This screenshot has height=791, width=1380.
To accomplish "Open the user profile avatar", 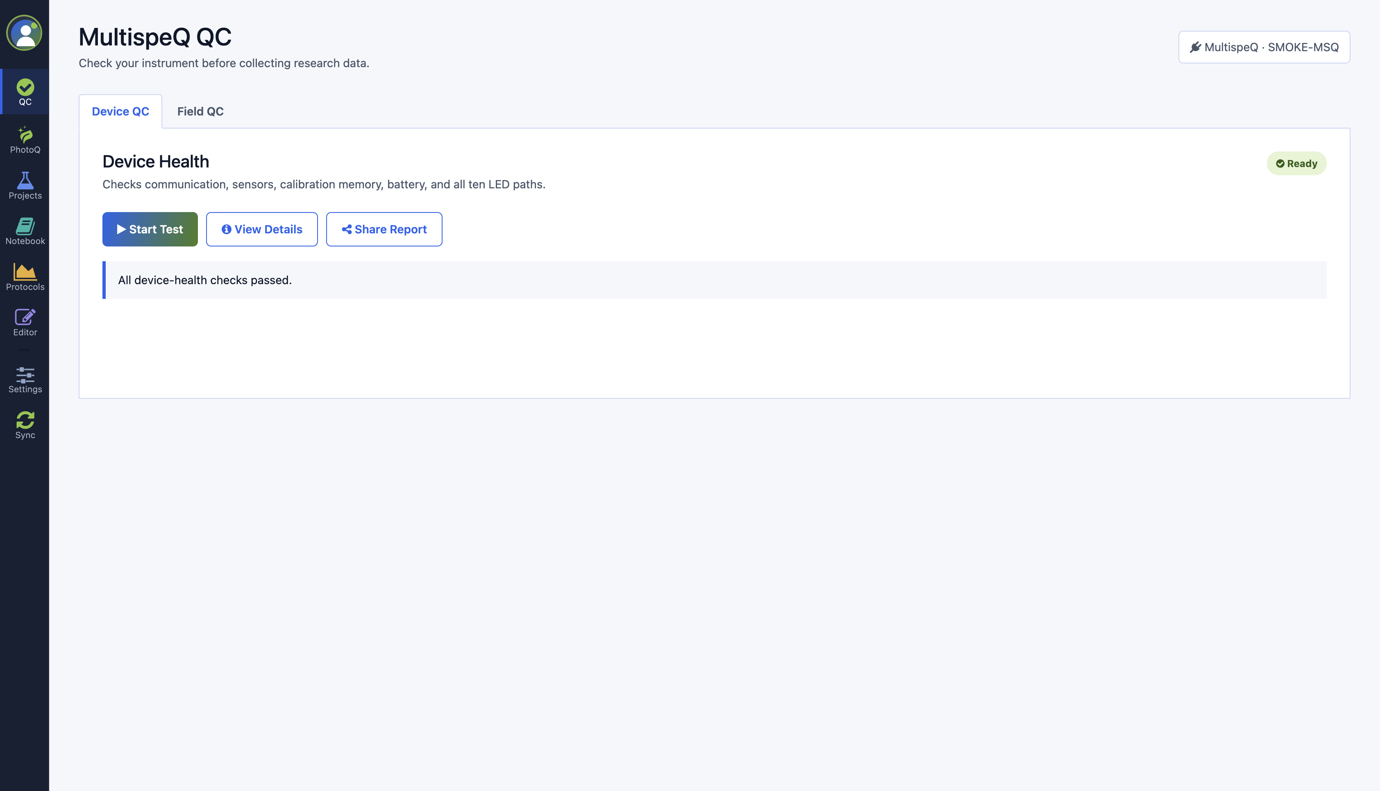I will pos(25,33).
